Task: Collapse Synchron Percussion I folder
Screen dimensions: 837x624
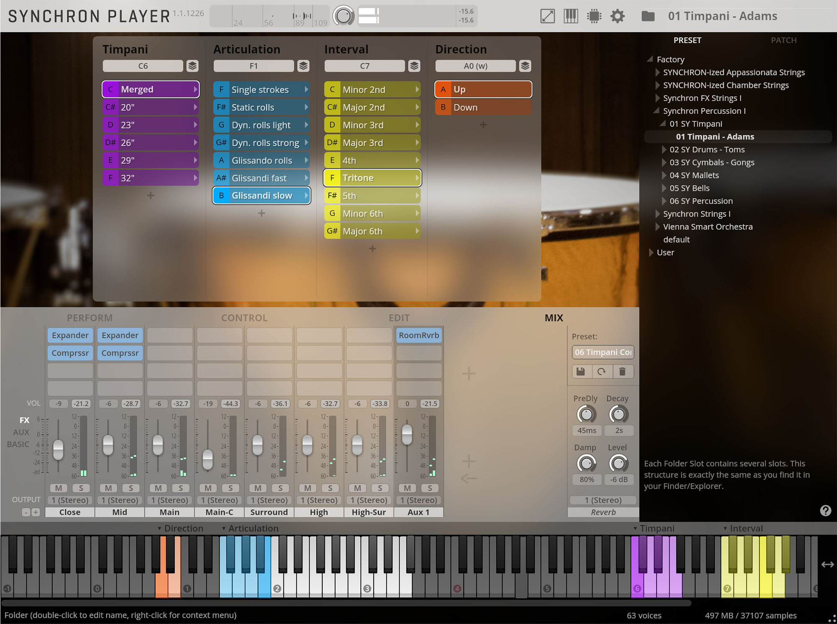Action: tap(657, 111)
